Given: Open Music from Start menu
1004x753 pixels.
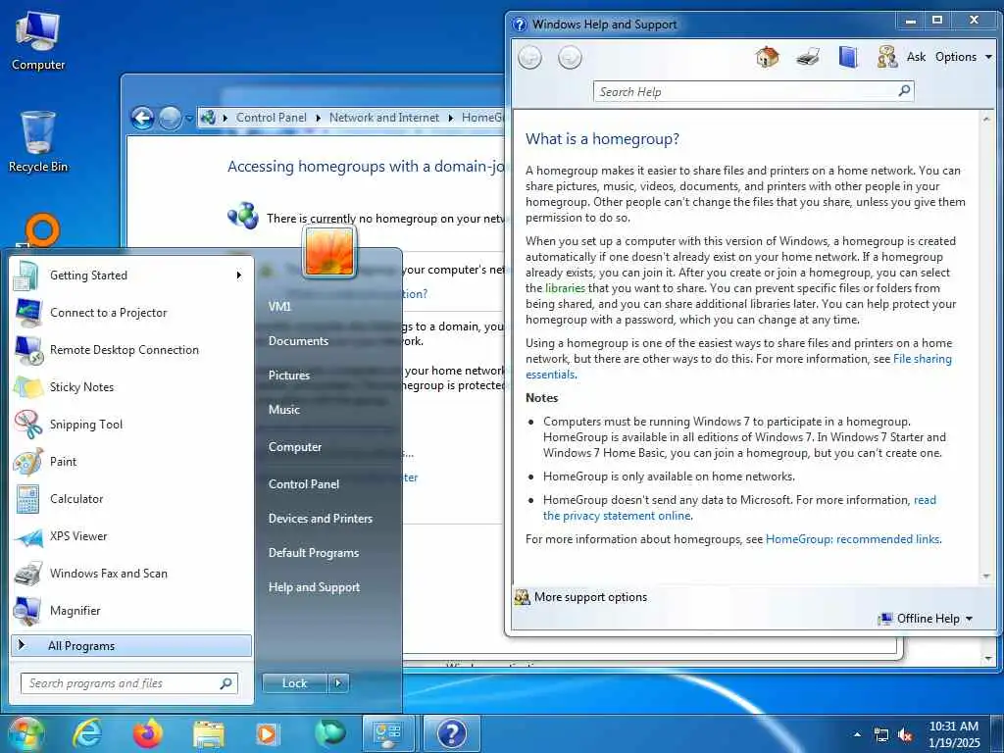Looking at the screenshot, I should click(283, 410).
